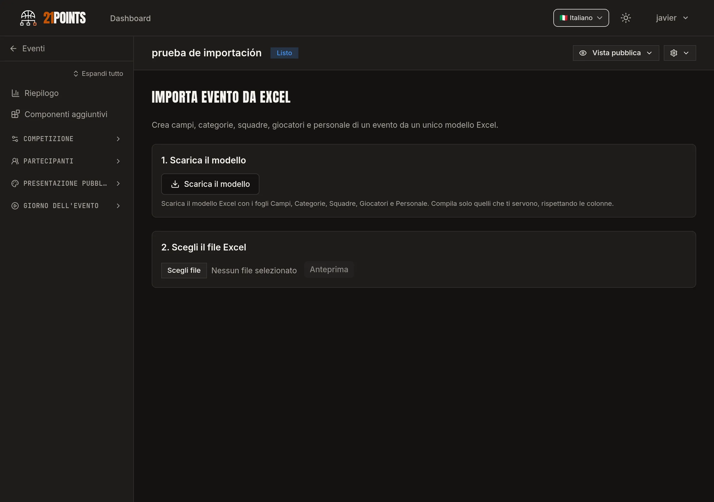
Task: Click the Giorno dell'evento play icon
Action: click(15, 206)
